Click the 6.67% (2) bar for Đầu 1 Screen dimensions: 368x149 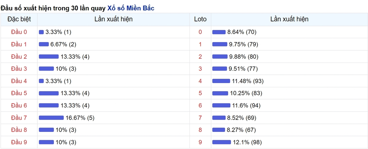point(44,44)
